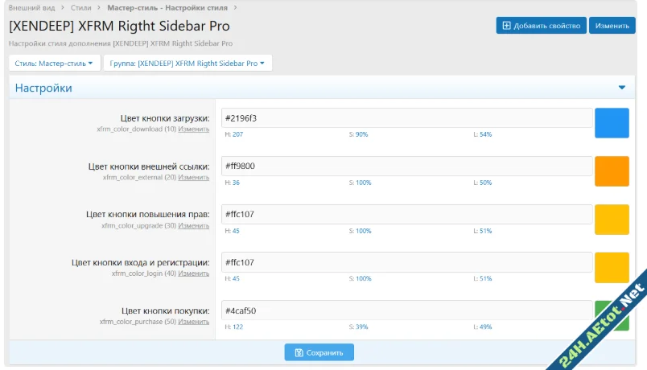Click Изменить link under xfrm_color_external
The width and height of the screenshot is (647, 370).
click(194, 178)
